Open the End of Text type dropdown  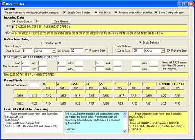[x=163, y=51]
